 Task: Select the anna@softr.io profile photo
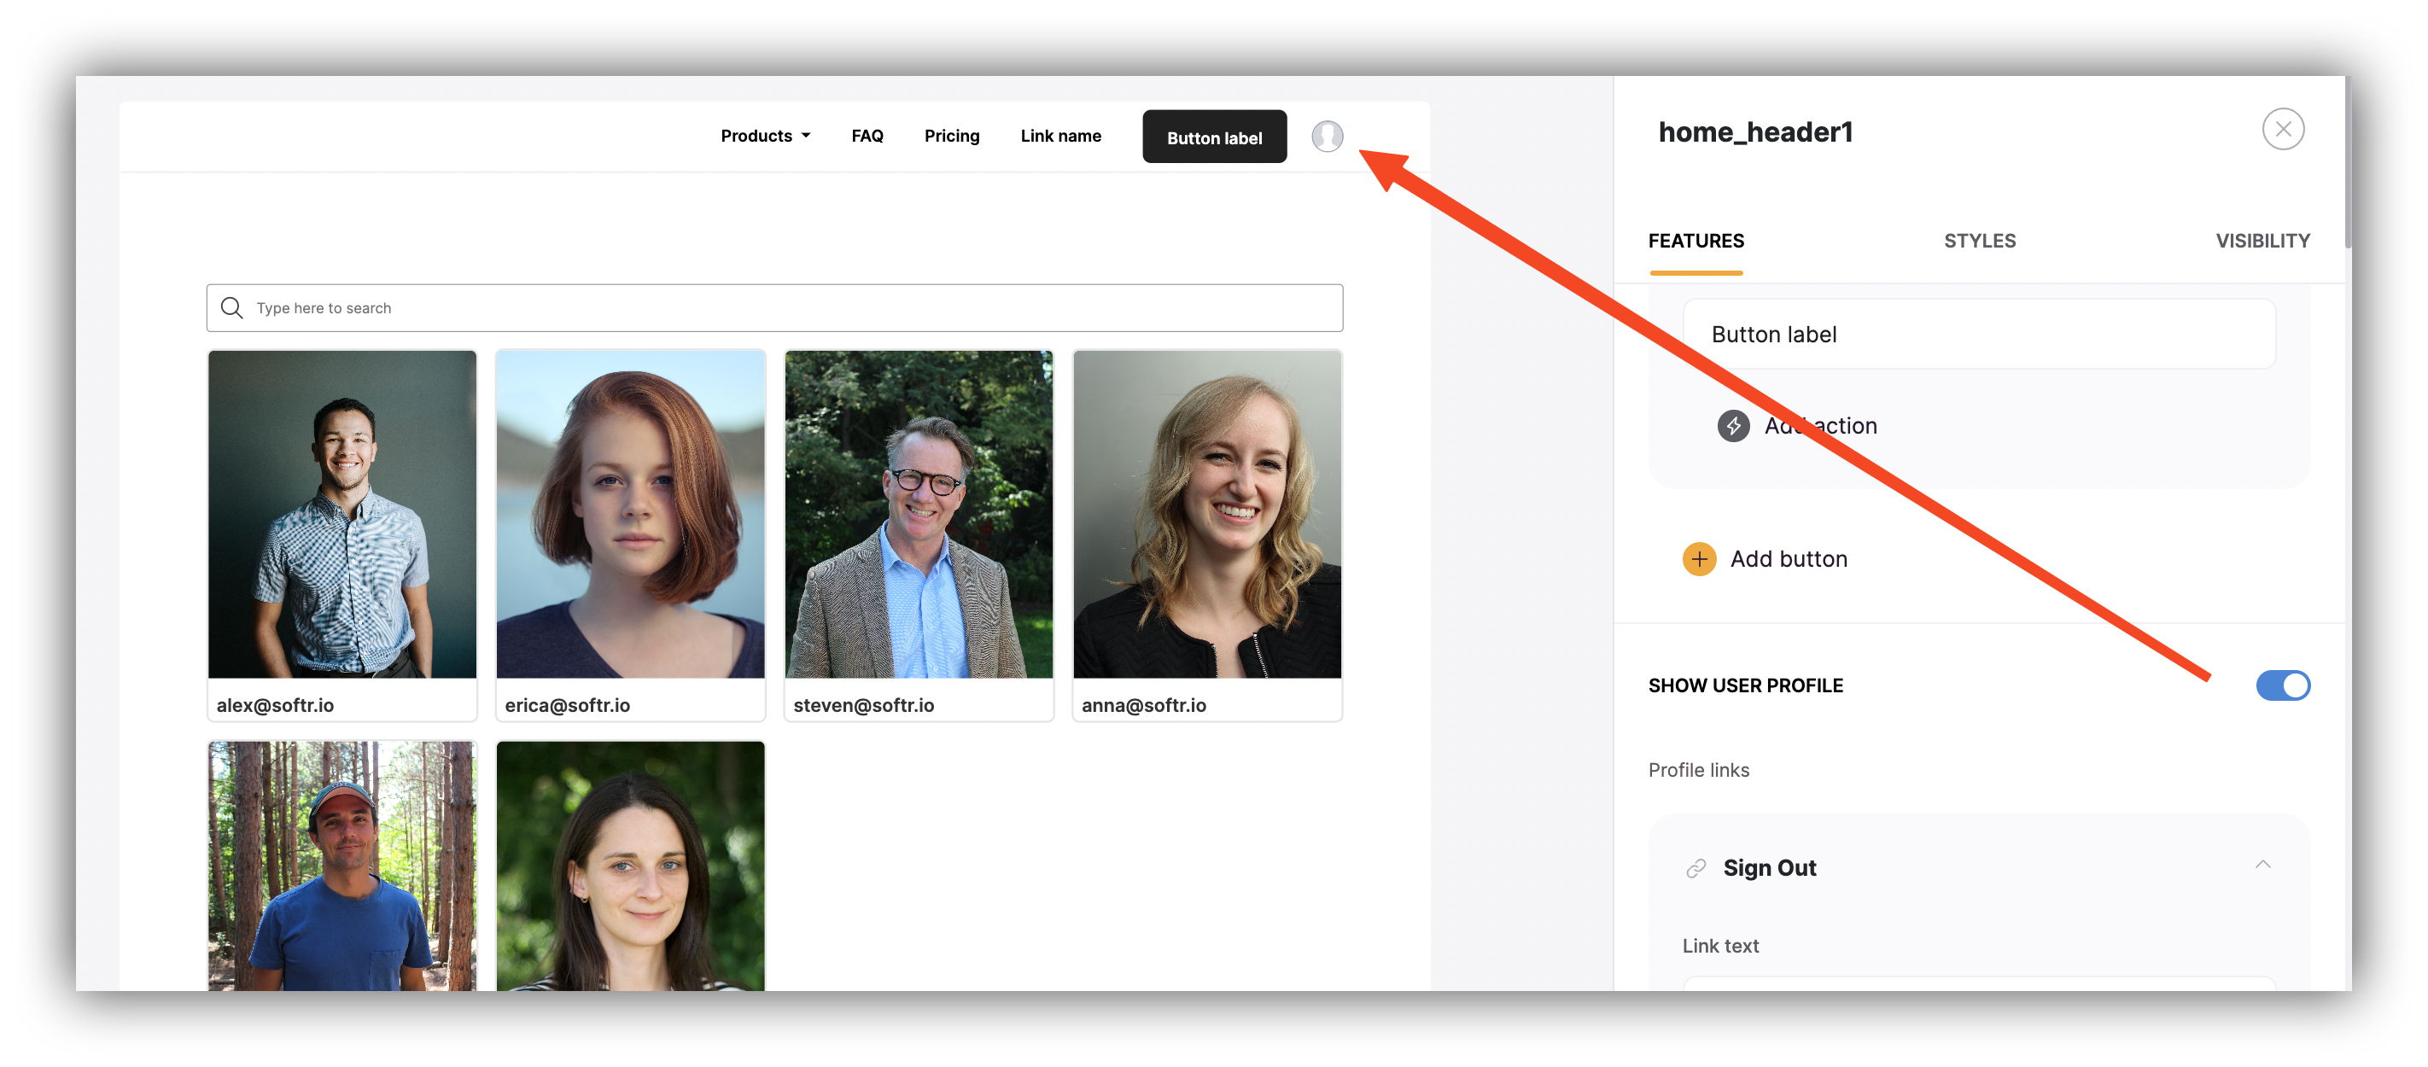(x=1206, y=515)
